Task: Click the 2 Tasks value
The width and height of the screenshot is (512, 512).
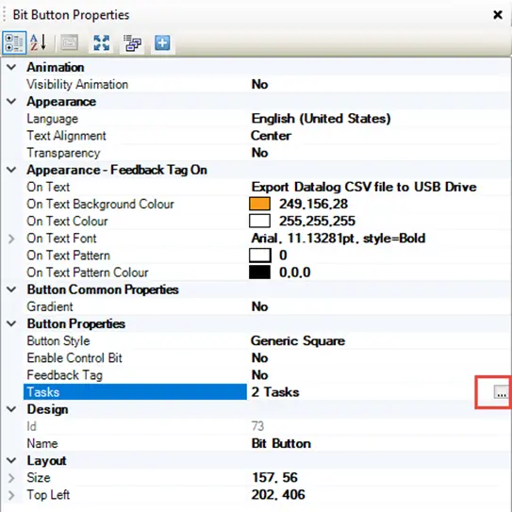Action: (x=275, y=392)
